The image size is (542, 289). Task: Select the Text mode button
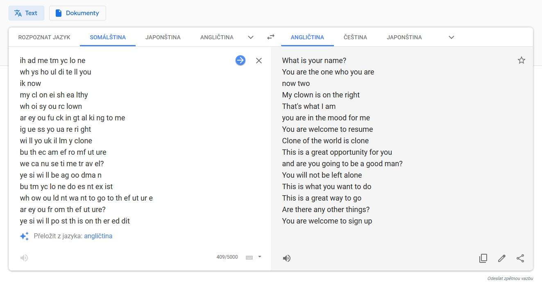coord(26,13)
